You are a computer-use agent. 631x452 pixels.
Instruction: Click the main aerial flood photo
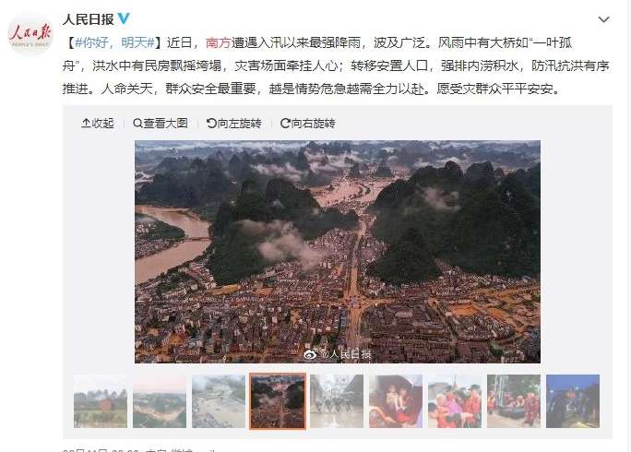[338, 252]
